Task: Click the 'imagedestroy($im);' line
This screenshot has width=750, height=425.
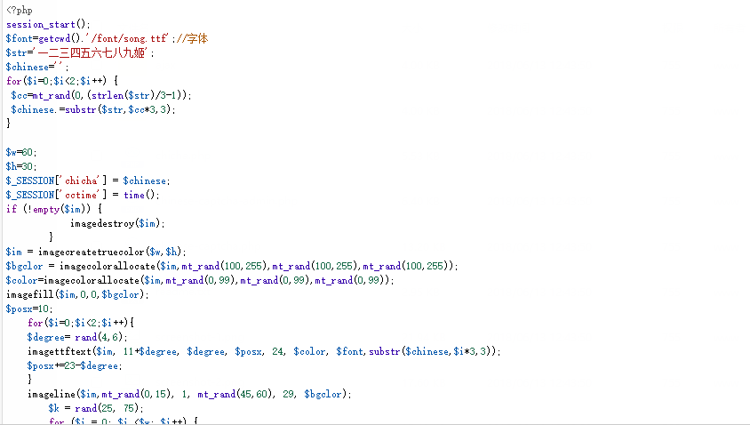Action: point(117,223)
